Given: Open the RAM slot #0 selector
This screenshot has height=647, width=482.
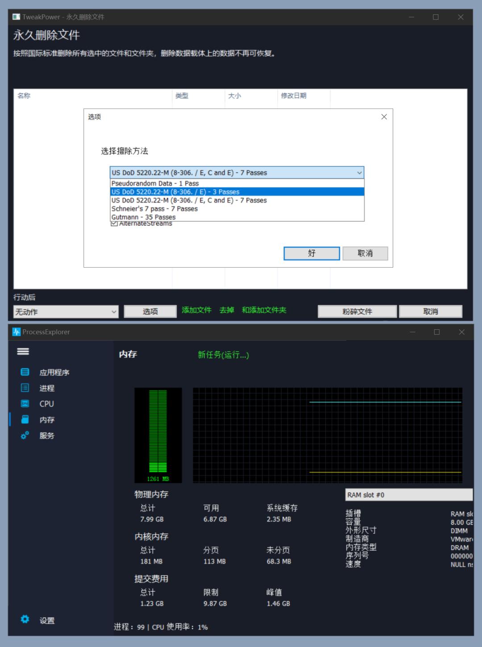Looking at the screenshot, I should 408,494.
